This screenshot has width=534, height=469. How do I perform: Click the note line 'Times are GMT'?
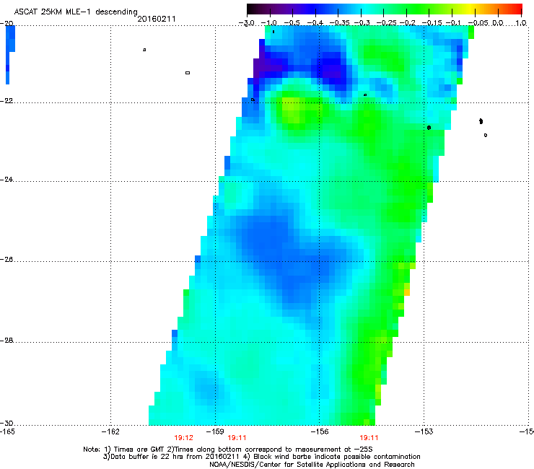(139, 450)
